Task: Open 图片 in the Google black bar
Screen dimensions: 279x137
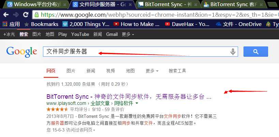Action: [37, 34]
